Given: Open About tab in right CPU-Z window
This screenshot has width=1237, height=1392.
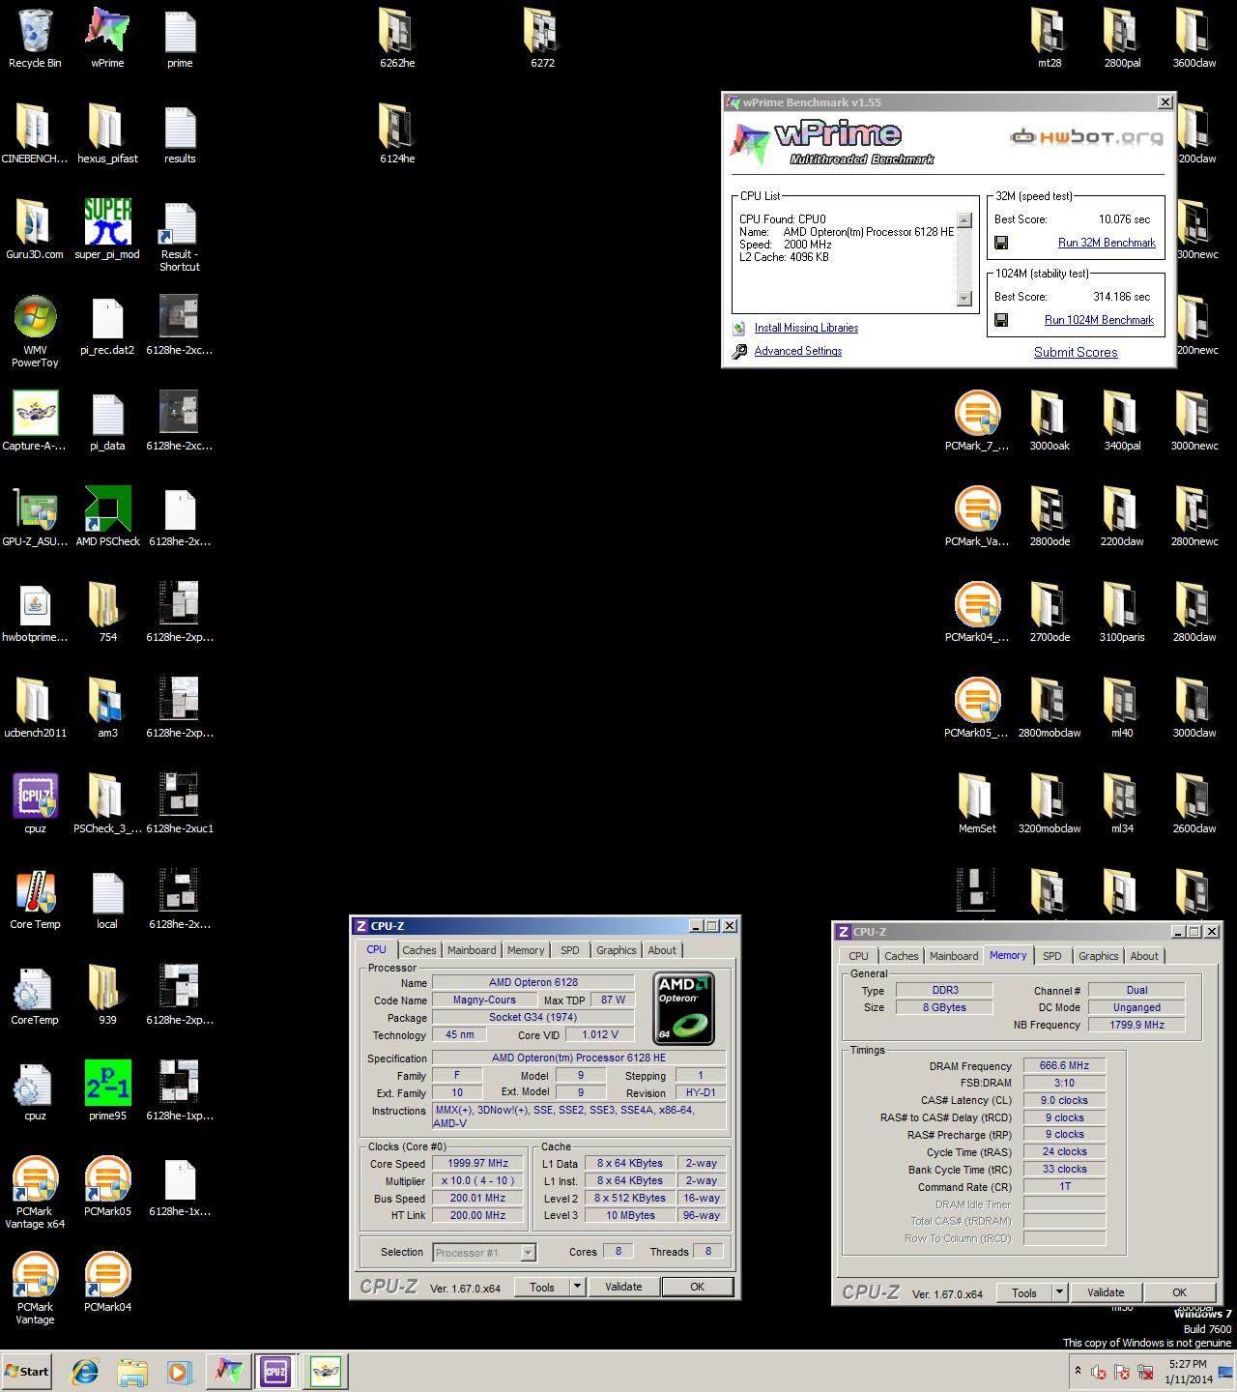Looking at the screenshot, I should click(x=1144, y=956).
